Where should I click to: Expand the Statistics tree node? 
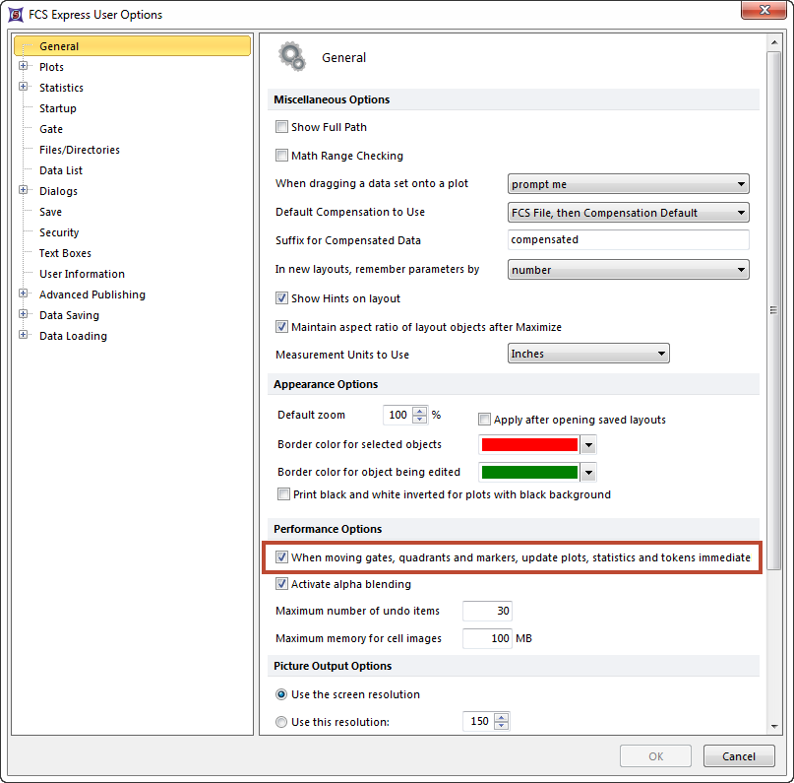click(x=24, y=88)
